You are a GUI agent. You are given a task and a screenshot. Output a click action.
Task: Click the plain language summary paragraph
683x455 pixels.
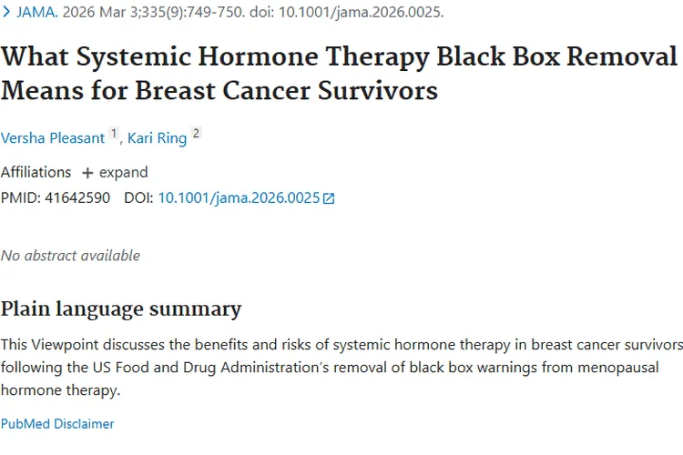click(x=341, y=367)
